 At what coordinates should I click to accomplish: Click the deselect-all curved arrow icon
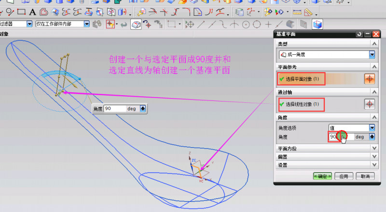click(x=124, y=25)
